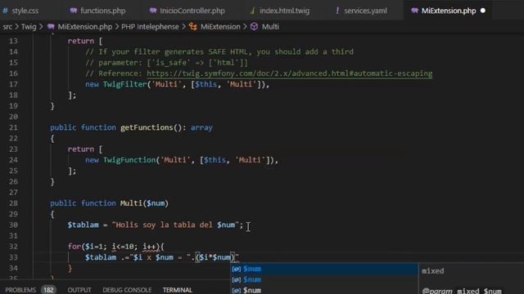524x294 pixels.
Task: Click the src breadcrumb
Action: pyautogui.click(x=7, y=27)
